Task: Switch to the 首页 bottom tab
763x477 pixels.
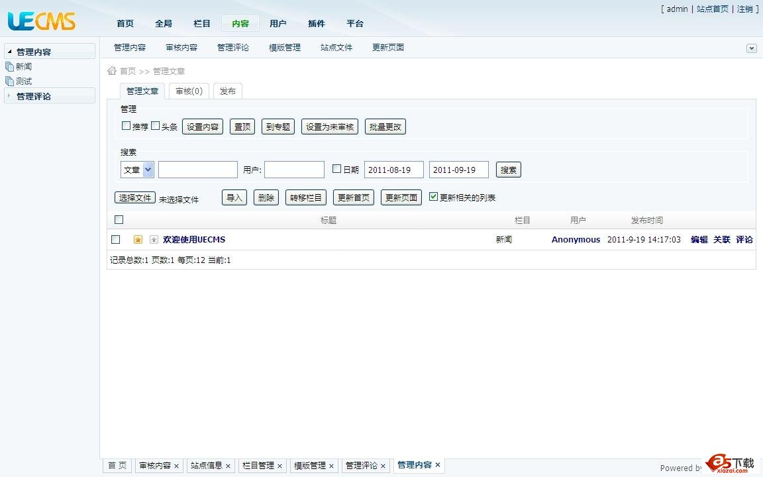Action: pyautogui.click(x=117, y=466)
